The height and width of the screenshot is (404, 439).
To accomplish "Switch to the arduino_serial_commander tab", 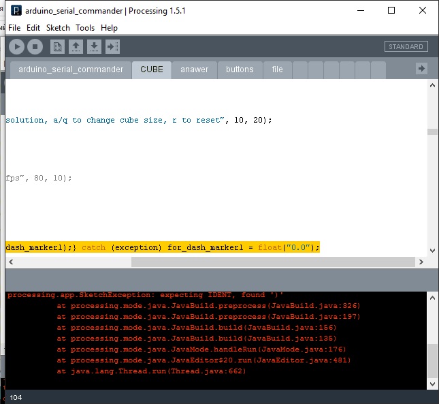I will click(71, 69).
